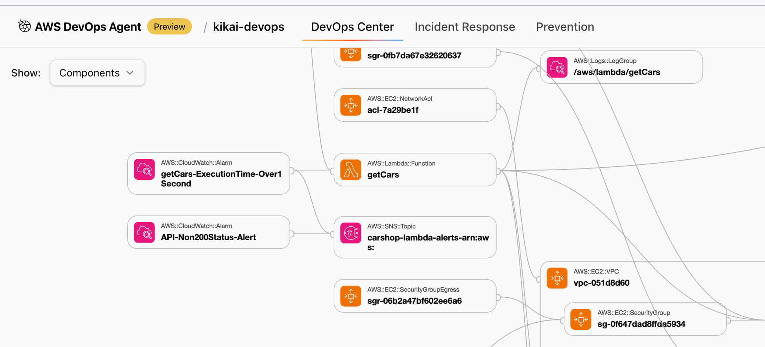Open the Components show dropdown

pos(97,73)
